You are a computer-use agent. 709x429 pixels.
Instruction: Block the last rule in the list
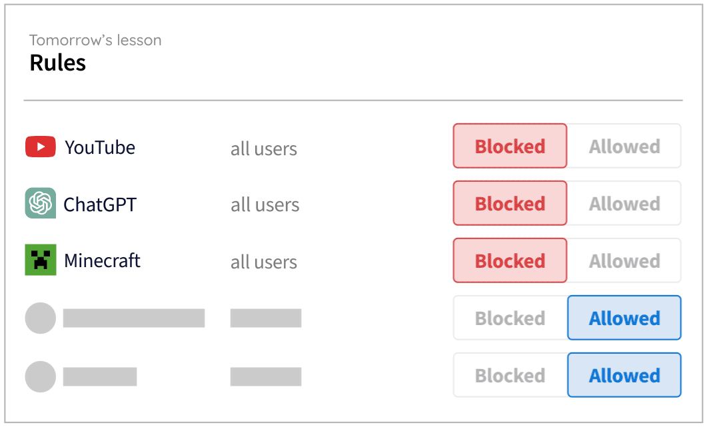click(x=509, y=375)
